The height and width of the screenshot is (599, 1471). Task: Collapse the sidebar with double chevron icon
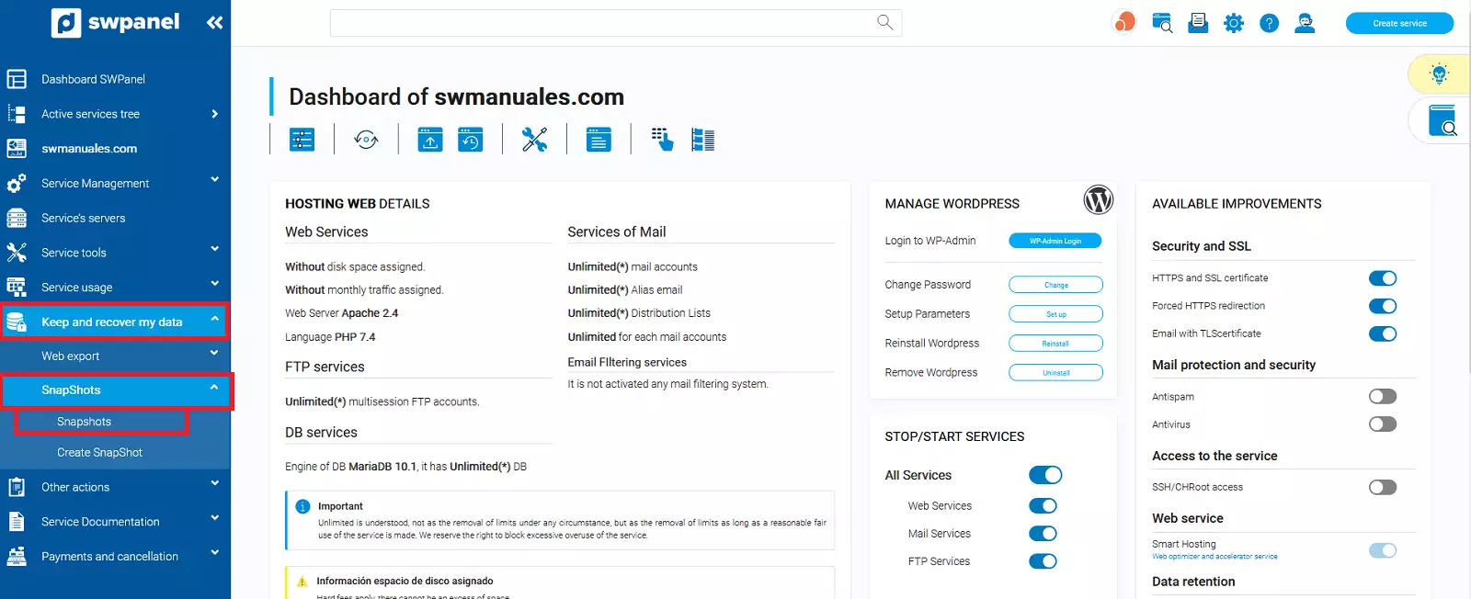(x=214, y=23)
